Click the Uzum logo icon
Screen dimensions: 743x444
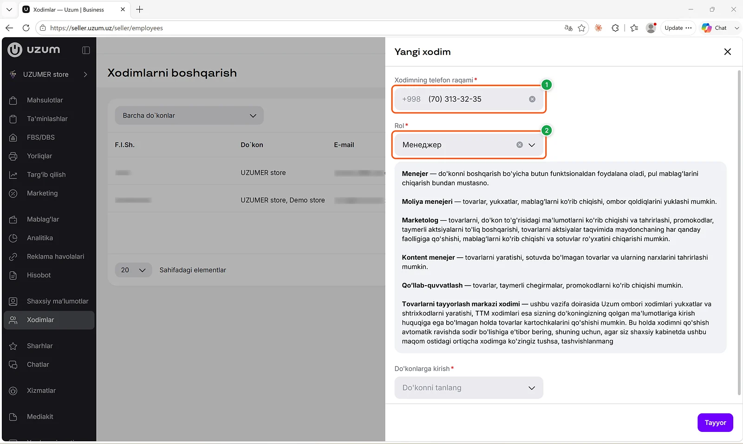pos(15,50)
